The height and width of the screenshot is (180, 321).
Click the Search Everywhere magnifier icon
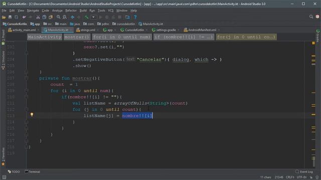click(x=311, y=16)
